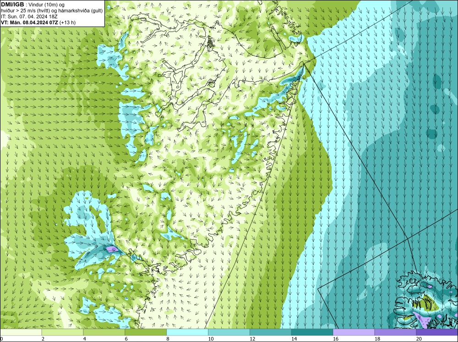The height and width of the screenshot is (342, 458).
Task: Click the 12–14 m/s teal swatch
Action: click(x=271, y=332)
